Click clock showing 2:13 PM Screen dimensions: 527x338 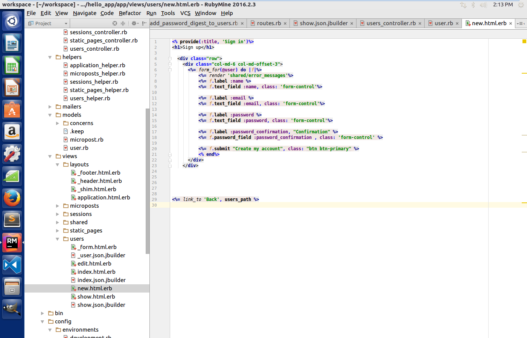[503, 5]
